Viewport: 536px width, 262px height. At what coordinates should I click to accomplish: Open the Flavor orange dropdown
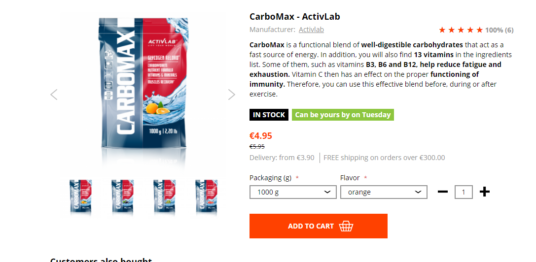pos(384,192)
